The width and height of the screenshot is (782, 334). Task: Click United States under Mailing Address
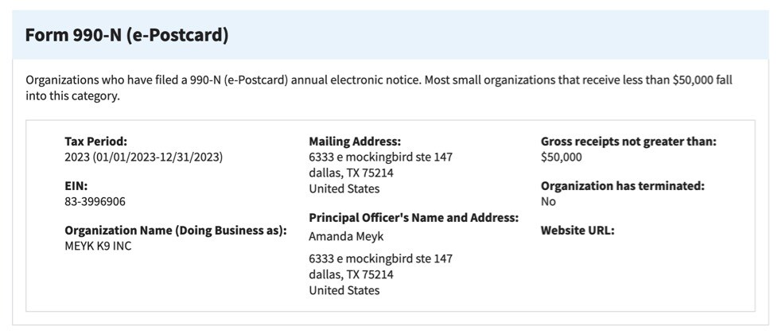tap(344, 188)
